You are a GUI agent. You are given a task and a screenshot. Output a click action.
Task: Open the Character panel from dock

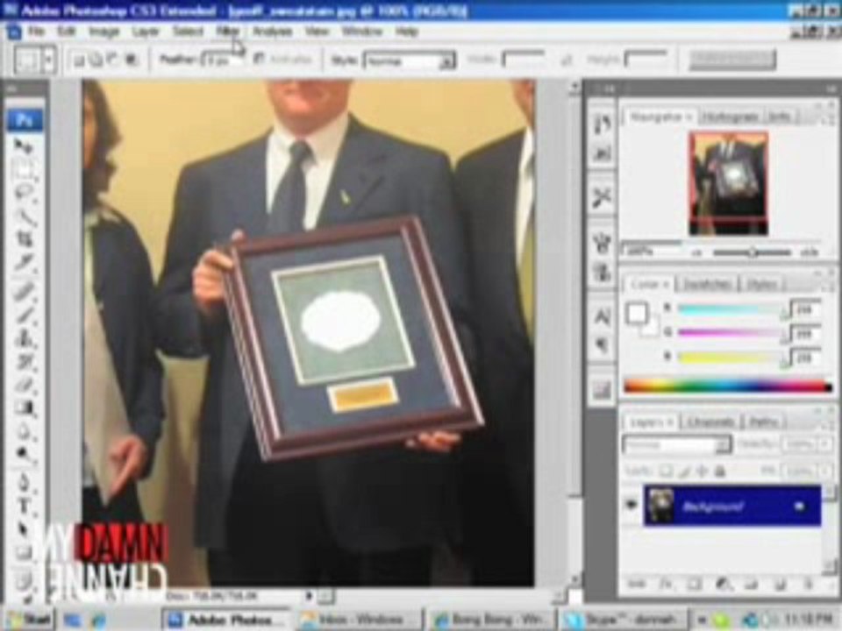pyautogui.click(x=603, y=316)
